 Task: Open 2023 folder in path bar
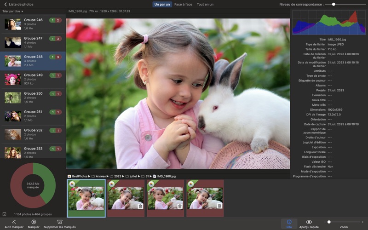point(116,176)
